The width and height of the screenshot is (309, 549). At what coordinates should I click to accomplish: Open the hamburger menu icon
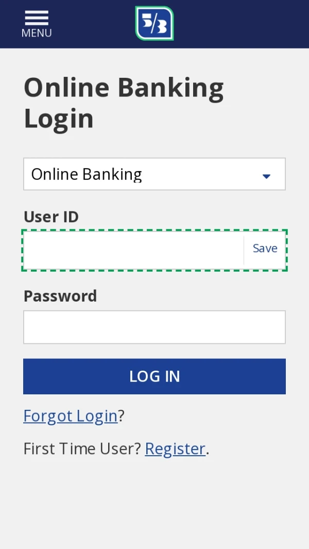[37, 18]
